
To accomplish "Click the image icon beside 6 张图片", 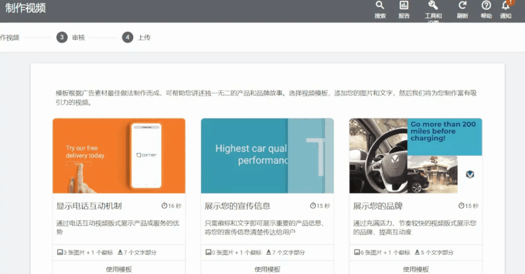I will click(357, 252).
